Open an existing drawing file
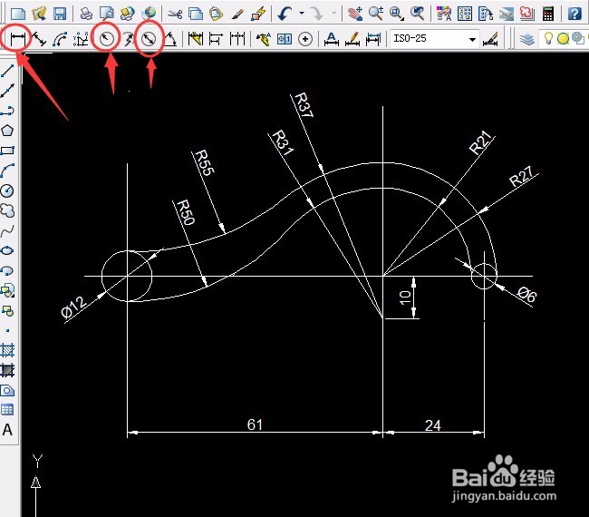The image size is (589, 517). [39, 14]
